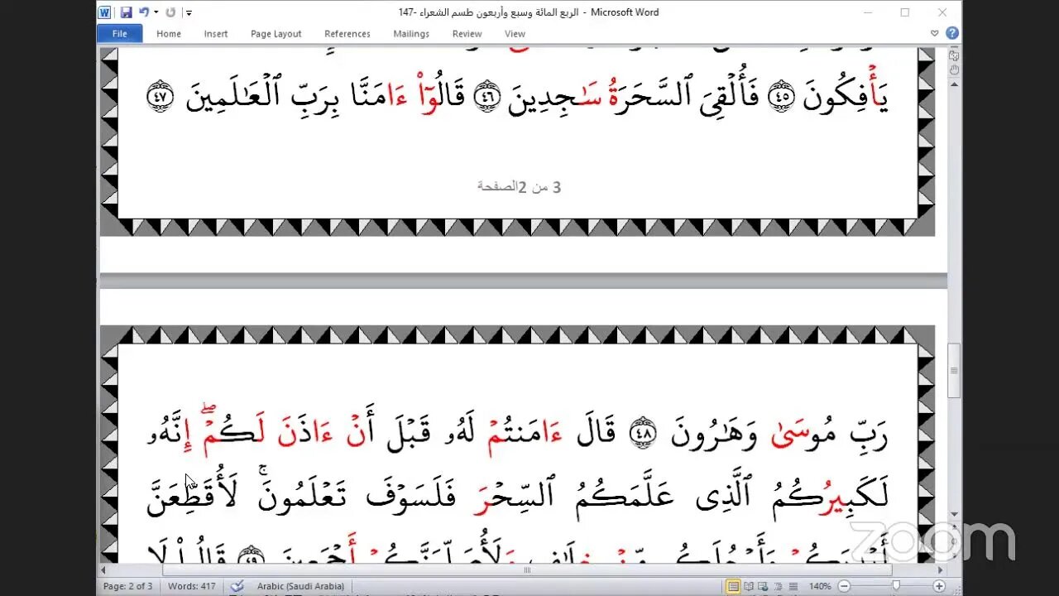Click the horizontal scrollbar thumb
The height and width of the screenshot is (596, 1059).
527,570
